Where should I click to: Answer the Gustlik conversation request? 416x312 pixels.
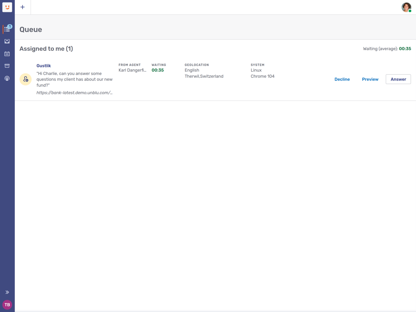398,79
